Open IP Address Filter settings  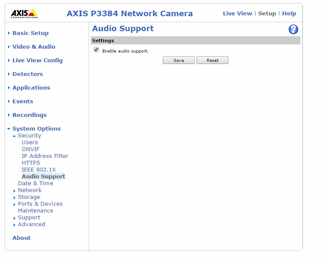(45, 156)
